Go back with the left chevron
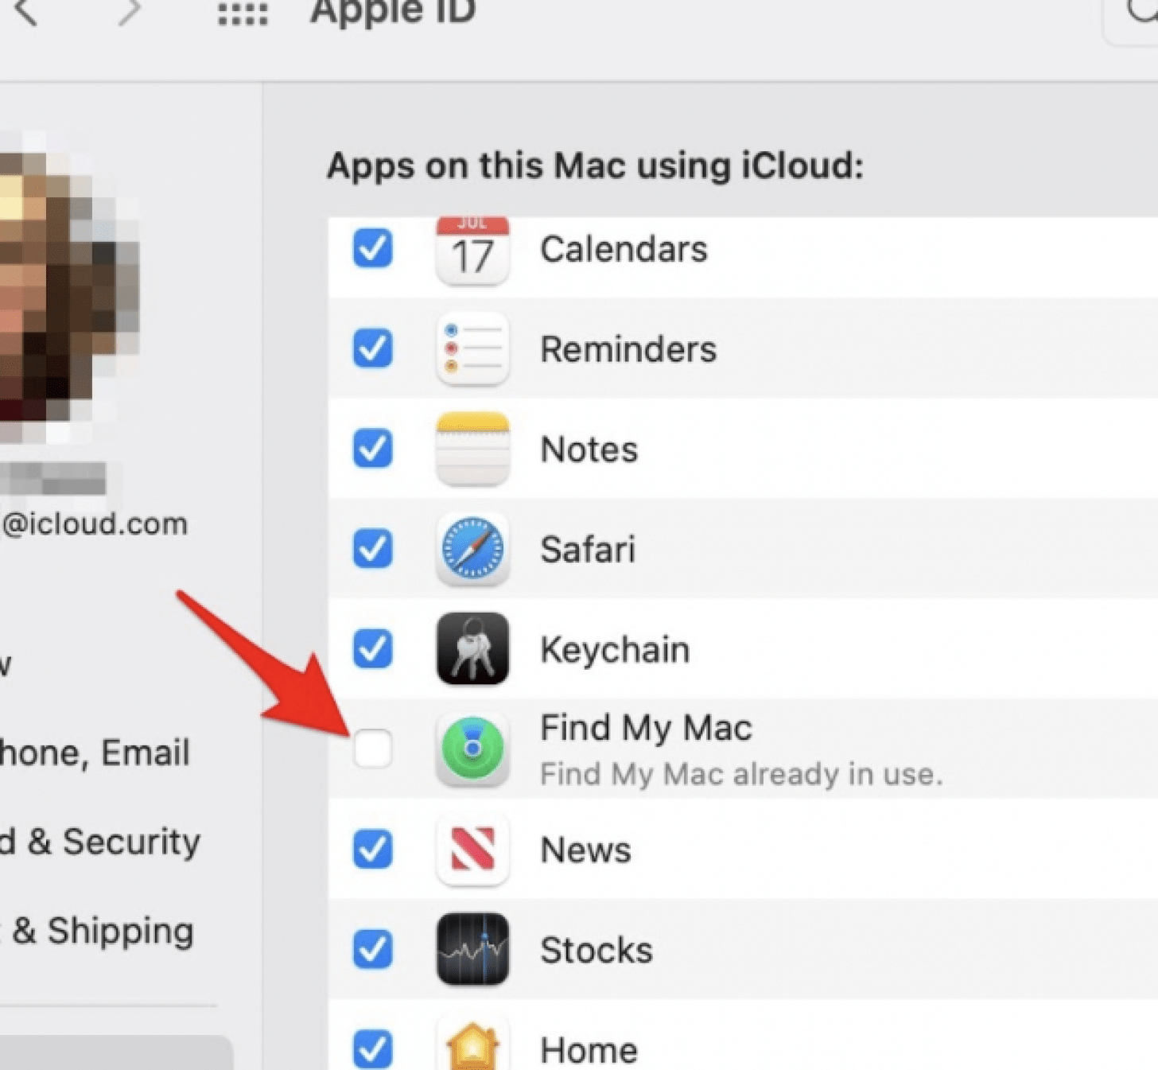Screen dimensions: 1158x1070 25,12
